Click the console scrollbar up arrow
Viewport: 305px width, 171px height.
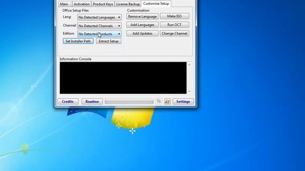pos(189,65)
